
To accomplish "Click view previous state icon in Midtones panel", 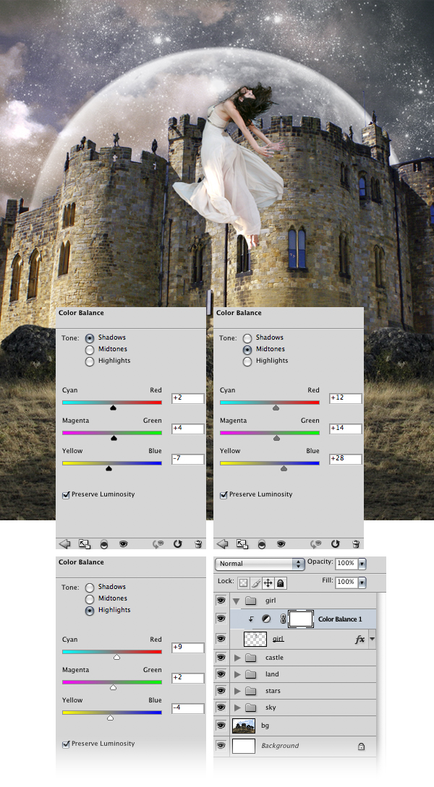I will (x=317, y=543).
